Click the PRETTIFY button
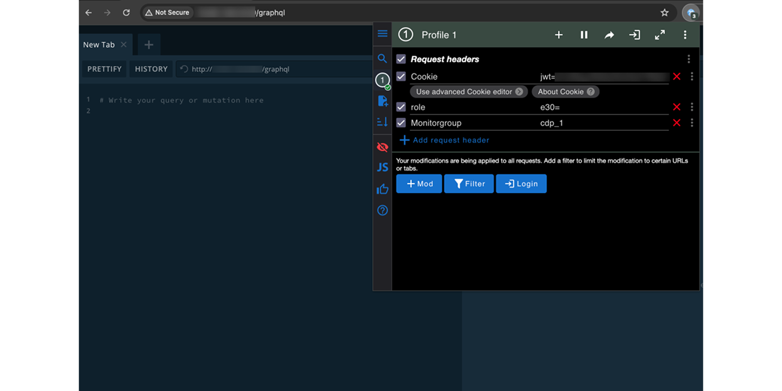Screen dimensions: 782x391 [x=104, y=69]
